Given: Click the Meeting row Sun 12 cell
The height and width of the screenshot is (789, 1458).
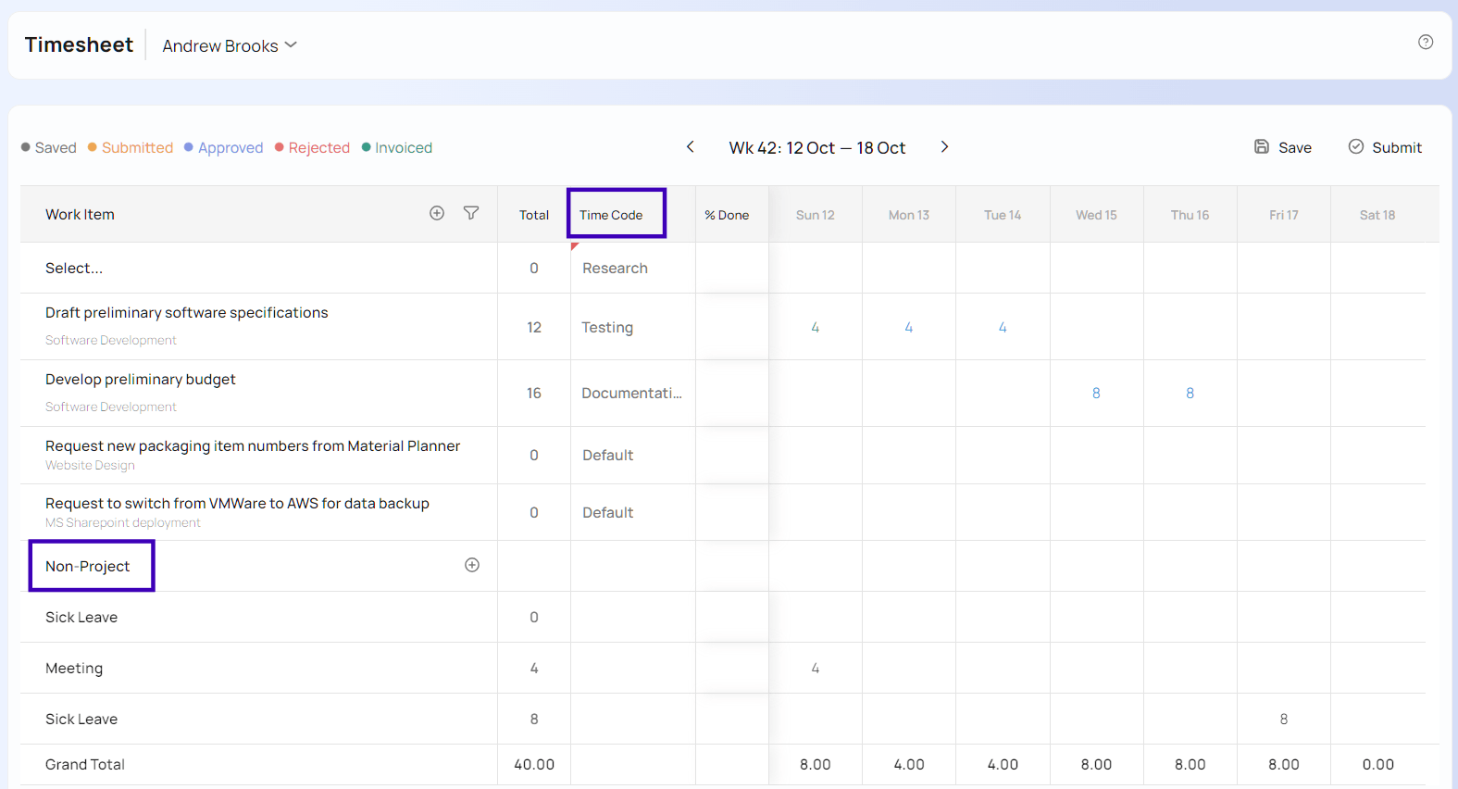Looking at the screenshot, I should tap(816, 668).
